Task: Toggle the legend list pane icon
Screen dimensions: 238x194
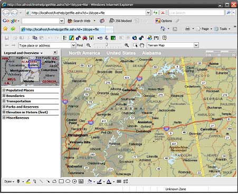Action: pos(65,38)
